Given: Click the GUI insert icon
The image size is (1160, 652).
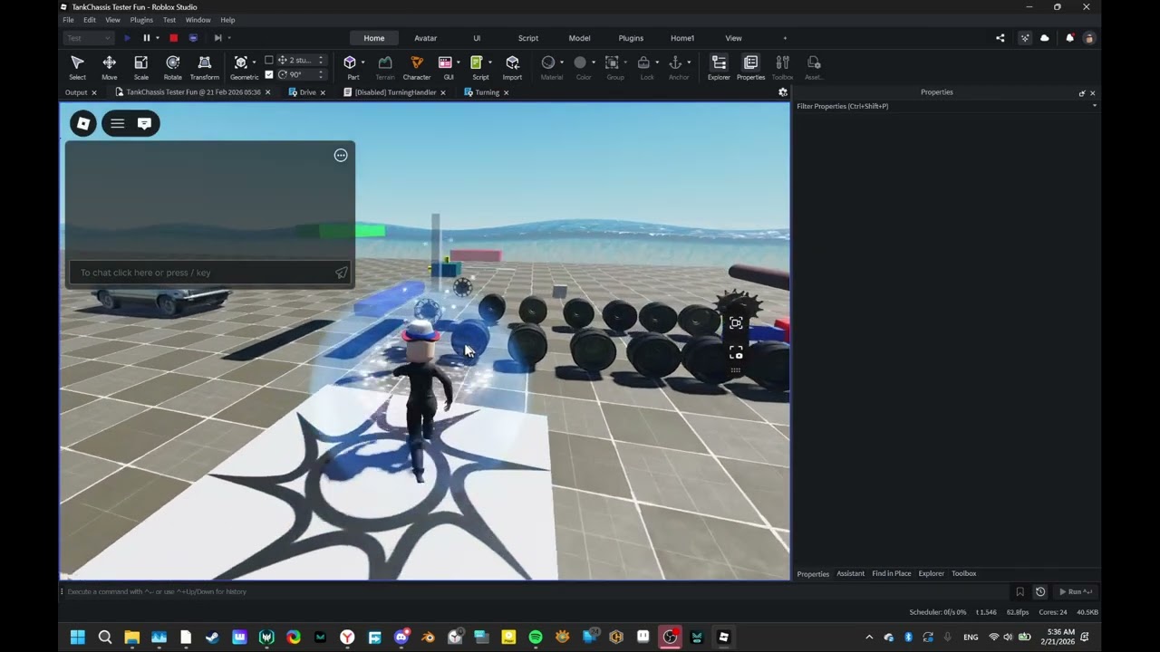Looking at the screenshot, I should [x=445, y=62].
